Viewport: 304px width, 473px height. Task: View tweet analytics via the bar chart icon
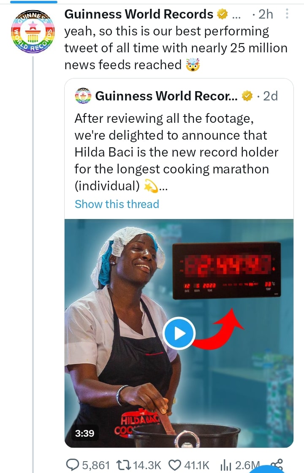tap(225, 465)
